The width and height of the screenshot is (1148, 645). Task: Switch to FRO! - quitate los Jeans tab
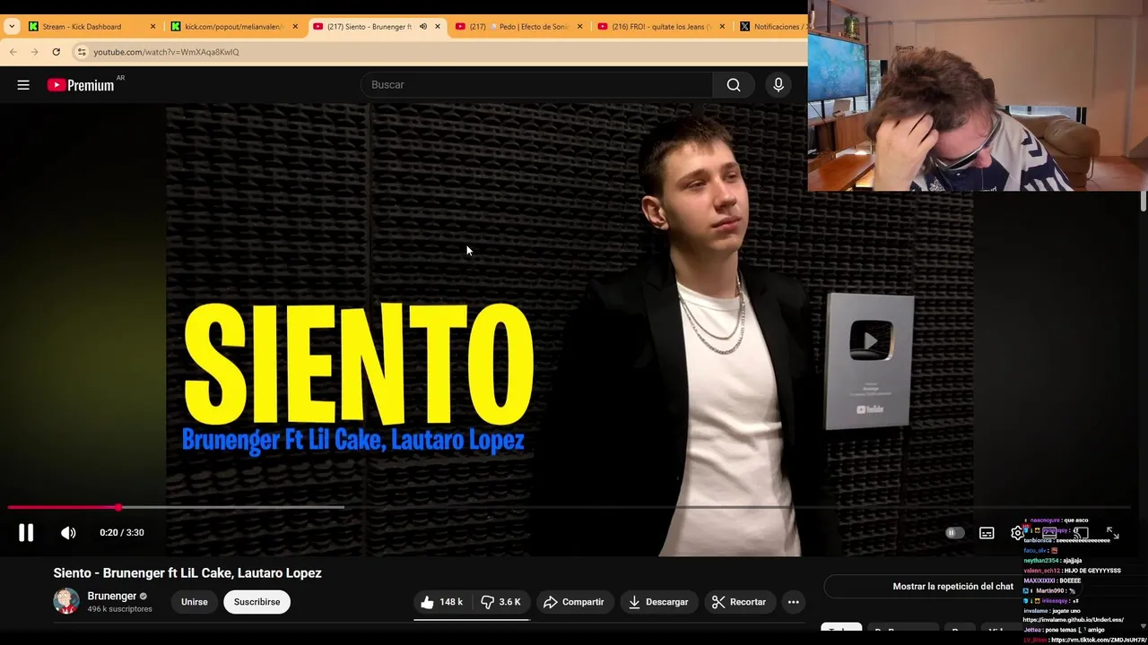pyautogui.click(x=660, y=27)
